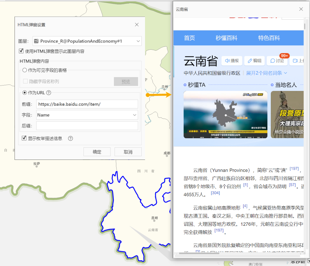Toggle 使用HTML弹窗显示此图层内容 checkbox

[x=22, y=51]
